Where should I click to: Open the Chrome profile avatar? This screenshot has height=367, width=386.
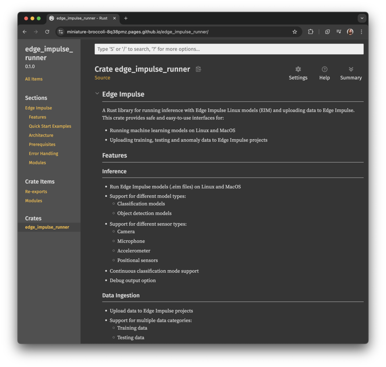pyautogui.click(x=350, y=32)
